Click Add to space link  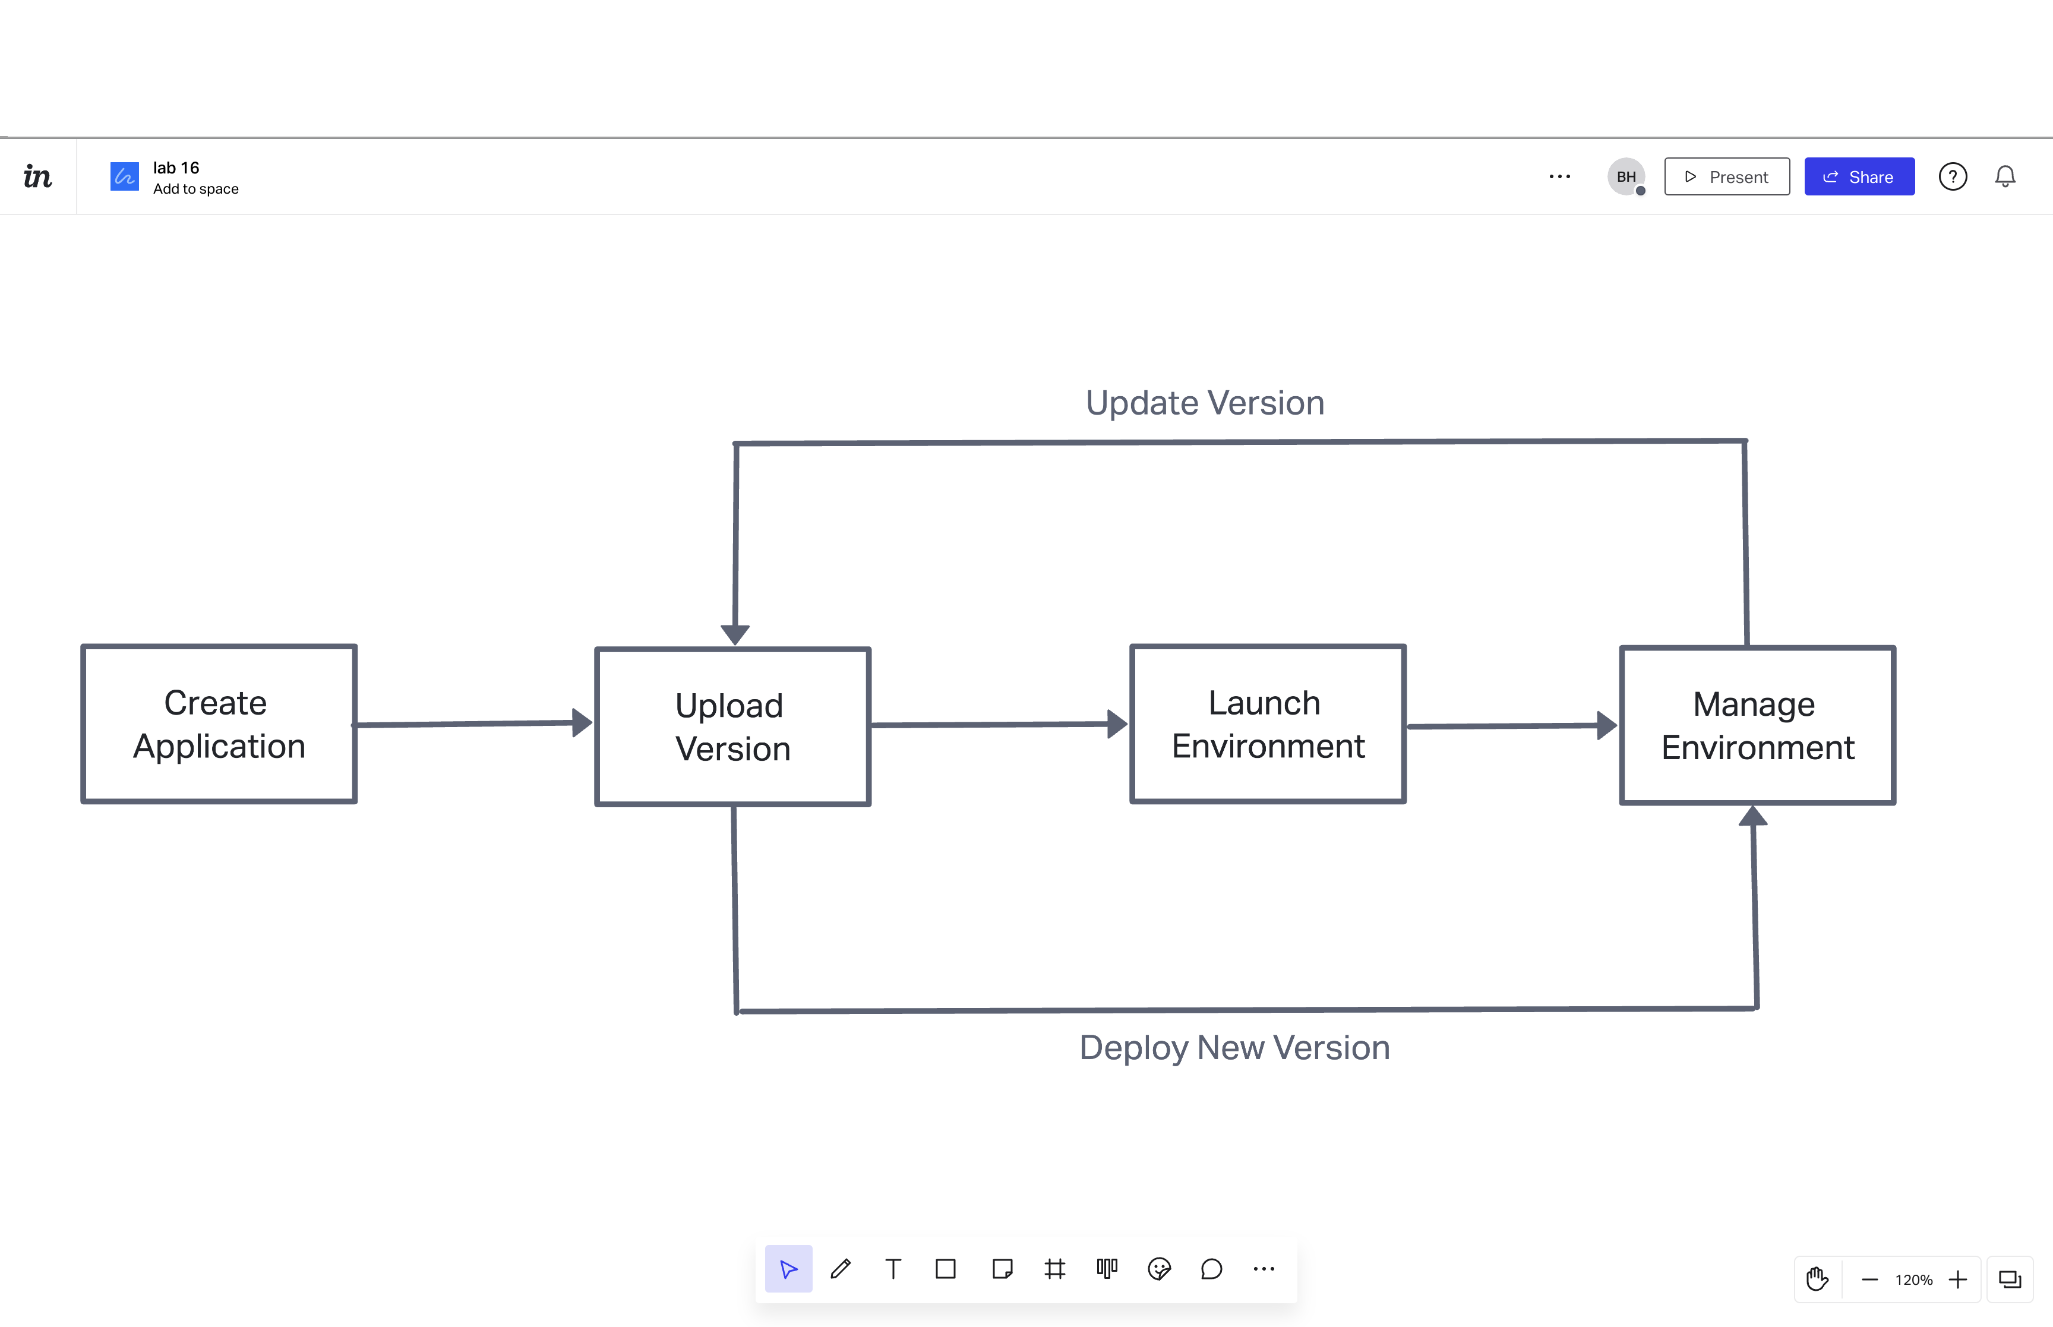(x=195, y=189)
